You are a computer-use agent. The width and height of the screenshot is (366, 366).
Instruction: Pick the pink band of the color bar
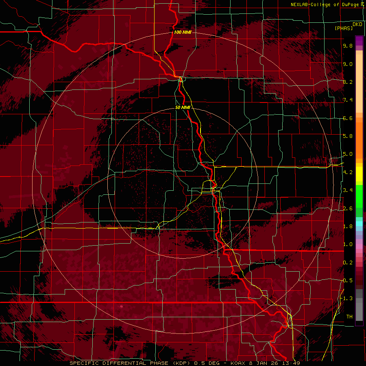click(359, 246)
